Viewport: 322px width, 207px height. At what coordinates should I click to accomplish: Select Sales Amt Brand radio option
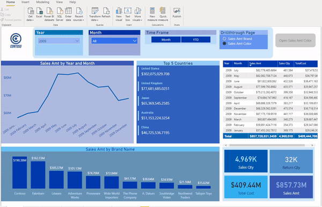coord(237,39)
